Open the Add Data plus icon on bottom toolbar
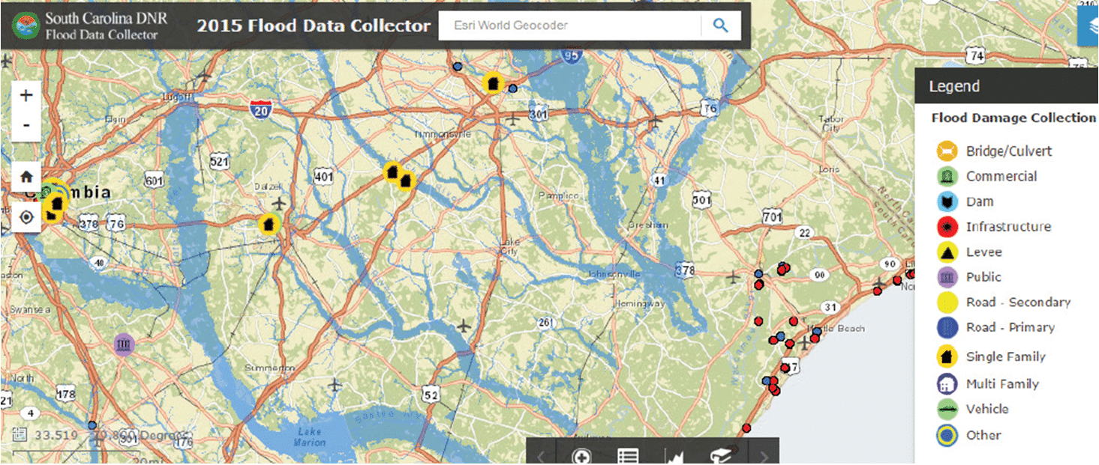 581,454
